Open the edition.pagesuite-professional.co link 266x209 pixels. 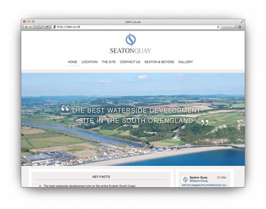[204, 185]
